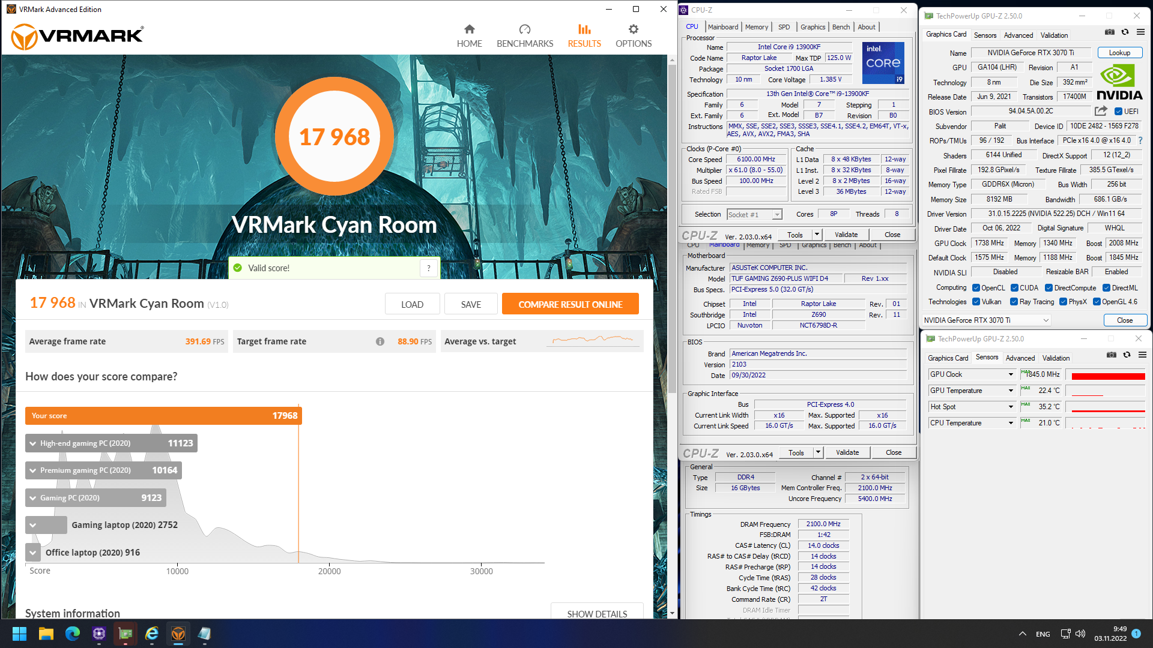1153x648 pixels.
Task: Open CPU-Z taskbar icon
Action: pyautogui.click(x=99, y=634)
